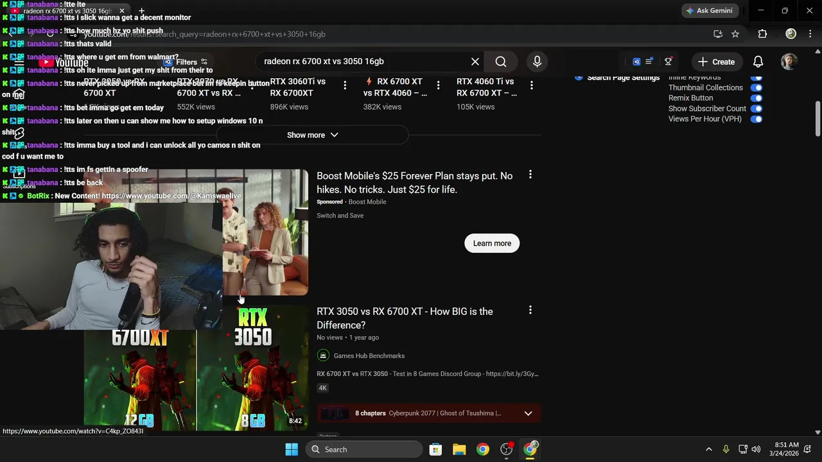Click the Boost Mobile ad thumbnail image

click(265, 232)
